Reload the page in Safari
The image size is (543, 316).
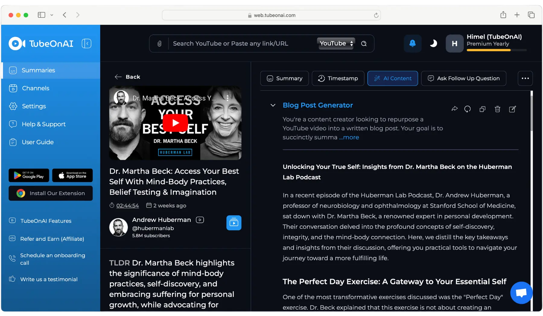point(376,15)
